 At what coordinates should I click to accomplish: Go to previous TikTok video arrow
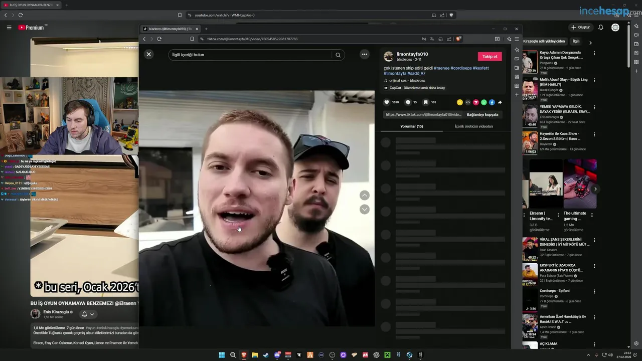(365, 196)
